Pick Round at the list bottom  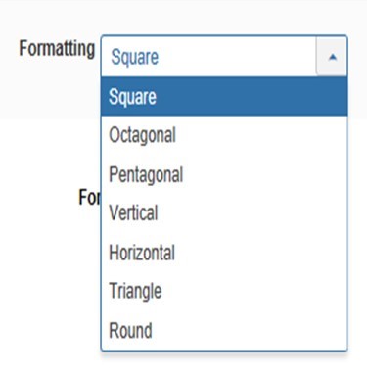224,330
